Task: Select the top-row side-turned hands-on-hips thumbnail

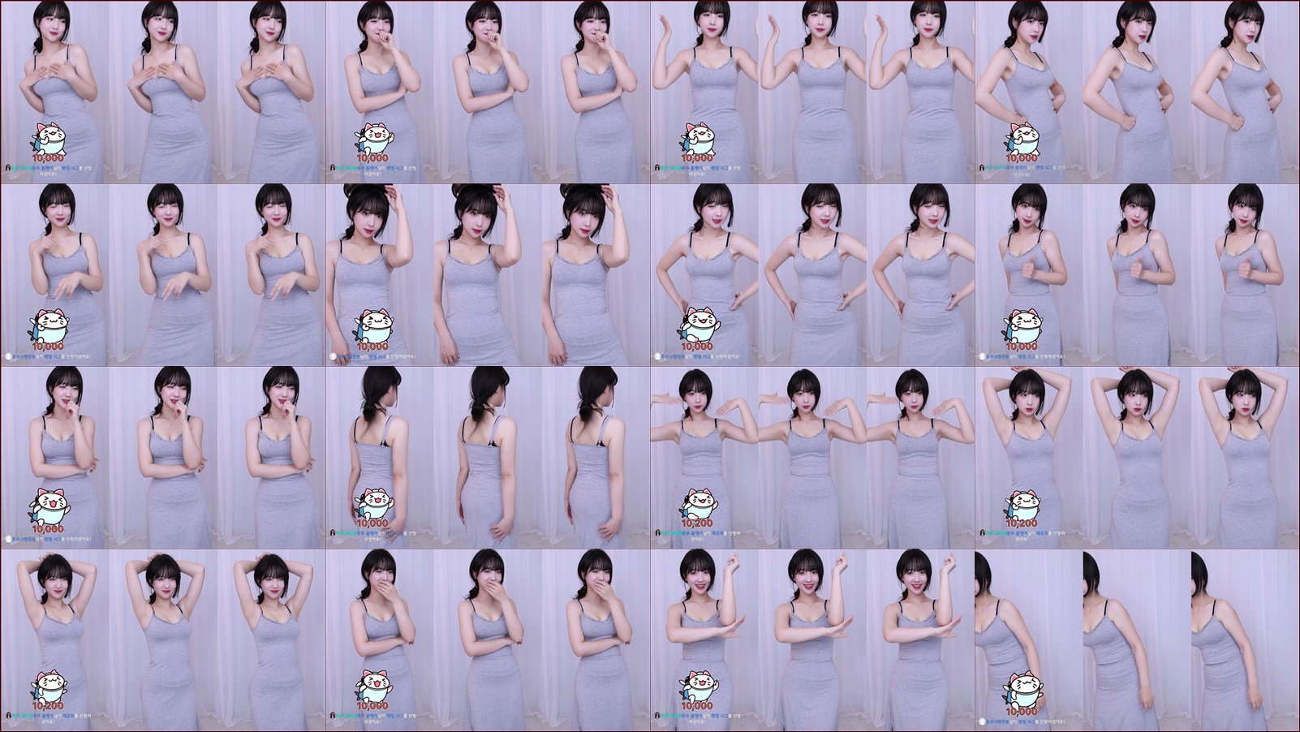Action: [1137, 92]
